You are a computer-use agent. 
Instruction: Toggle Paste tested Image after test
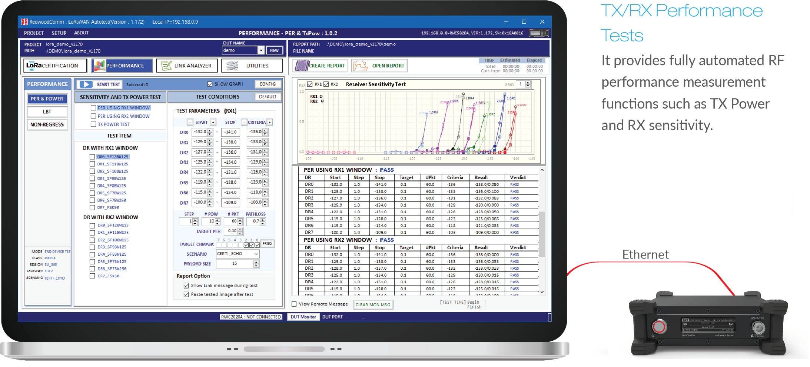click(186, 294)
